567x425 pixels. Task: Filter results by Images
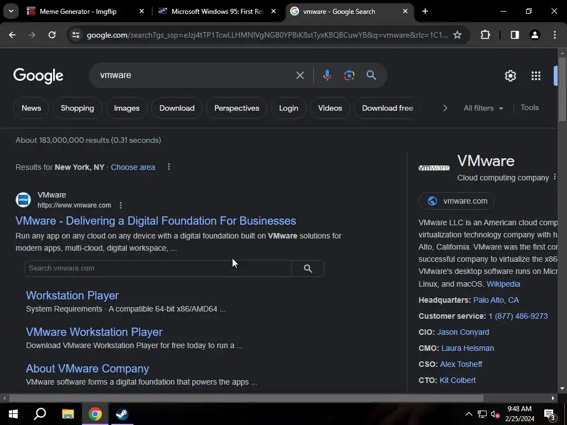pos(127,108)
